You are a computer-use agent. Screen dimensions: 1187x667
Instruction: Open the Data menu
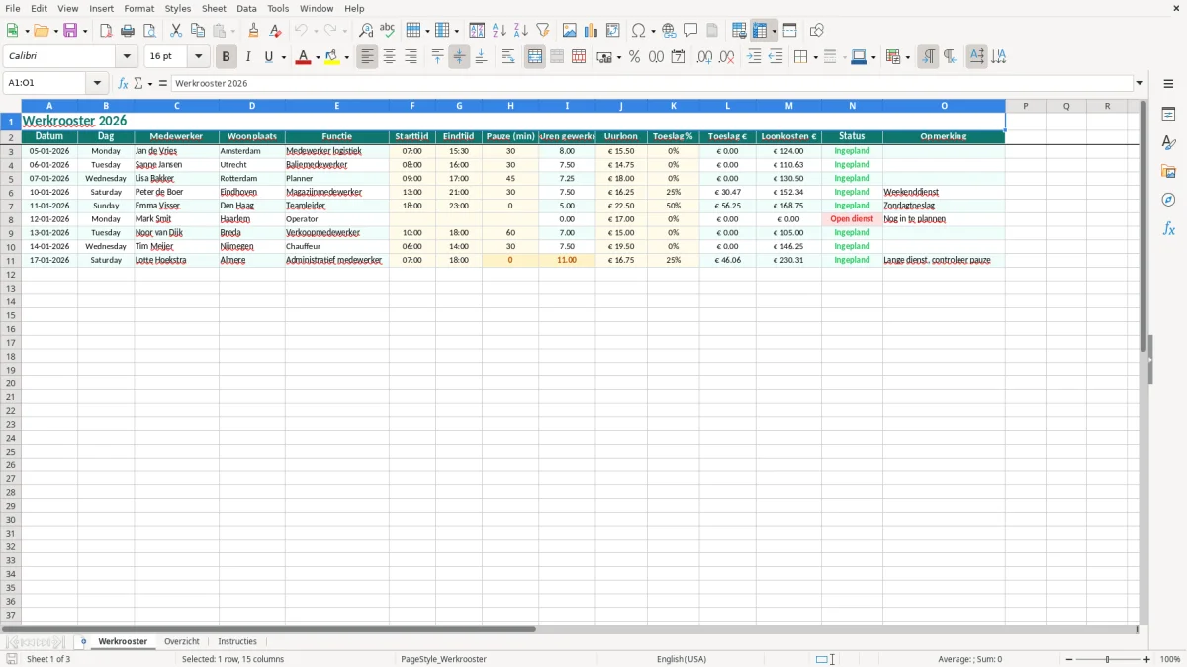pos(247,8)
